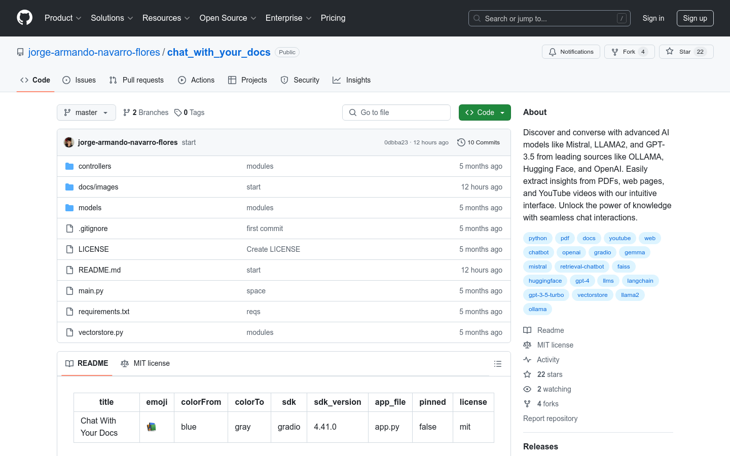
Task: Open the README outline list icon
Action: [x=498, y=364]
